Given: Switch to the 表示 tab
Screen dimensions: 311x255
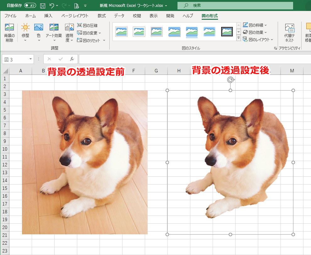Looking at the screenshot, I should (x=154, y=16).
